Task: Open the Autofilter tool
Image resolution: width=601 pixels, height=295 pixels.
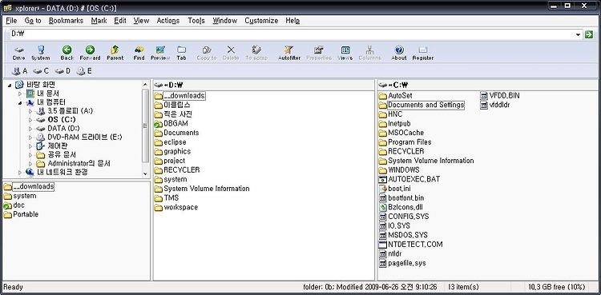Action: [289, 53]
